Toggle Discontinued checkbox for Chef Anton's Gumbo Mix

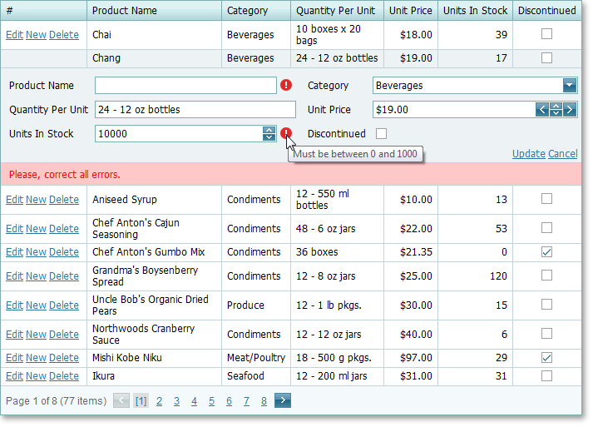click(x=546, y=252)
